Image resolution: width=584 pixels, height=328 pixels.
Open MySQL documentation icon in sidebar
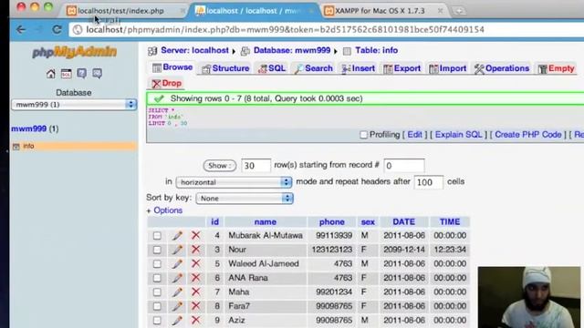pyautogui.click(x=98, y=74)
